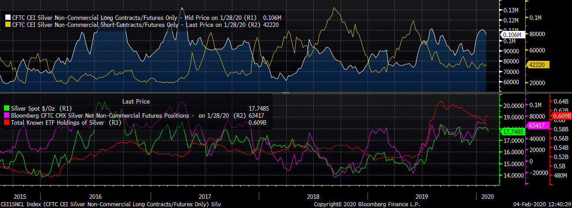
Task: Click the 70000 axis label in upper panel
Action: click(x=511, y=71)
